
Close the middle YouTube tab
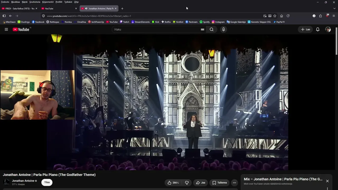click(76, 8)
